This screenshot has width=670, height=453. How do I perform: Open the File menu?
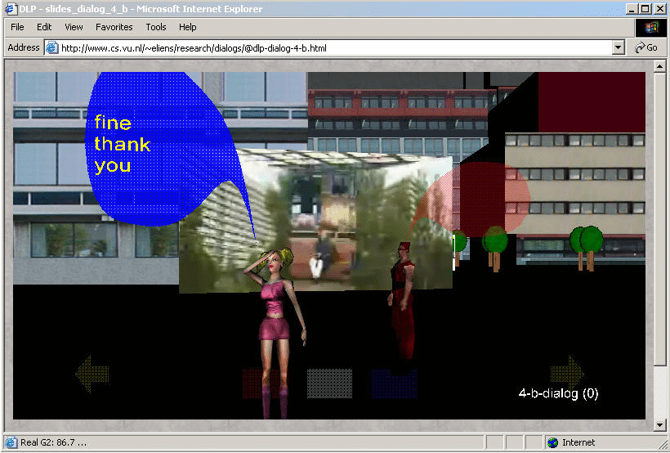tap(17, 27)
